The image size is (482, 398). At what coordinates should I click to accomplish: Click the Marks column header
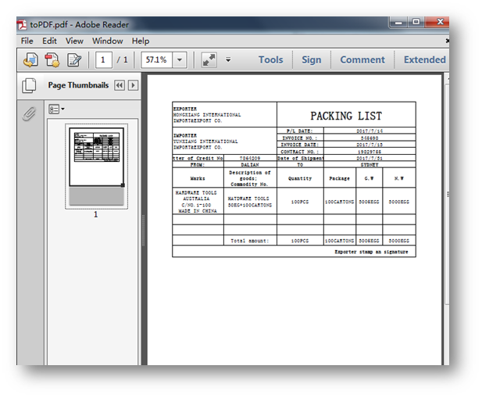click(198, 178)
